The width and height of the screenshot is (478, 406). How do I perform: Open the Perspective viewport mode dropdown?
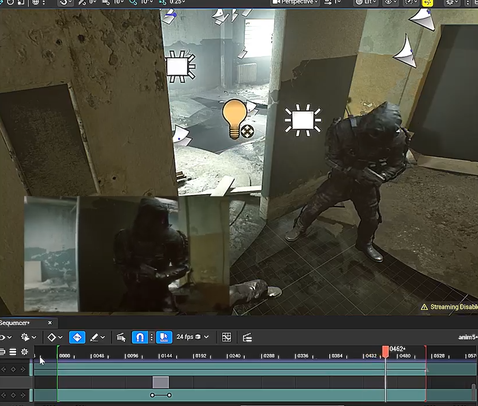pyautogui.click(x=296, y=2)
